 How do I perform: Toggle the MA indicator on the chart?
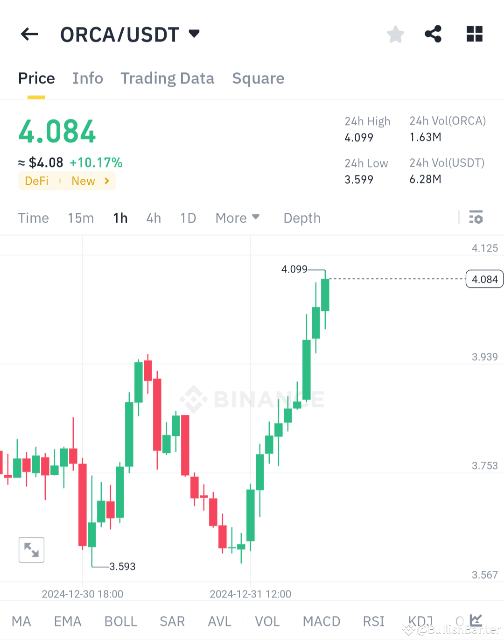[21, 621]
